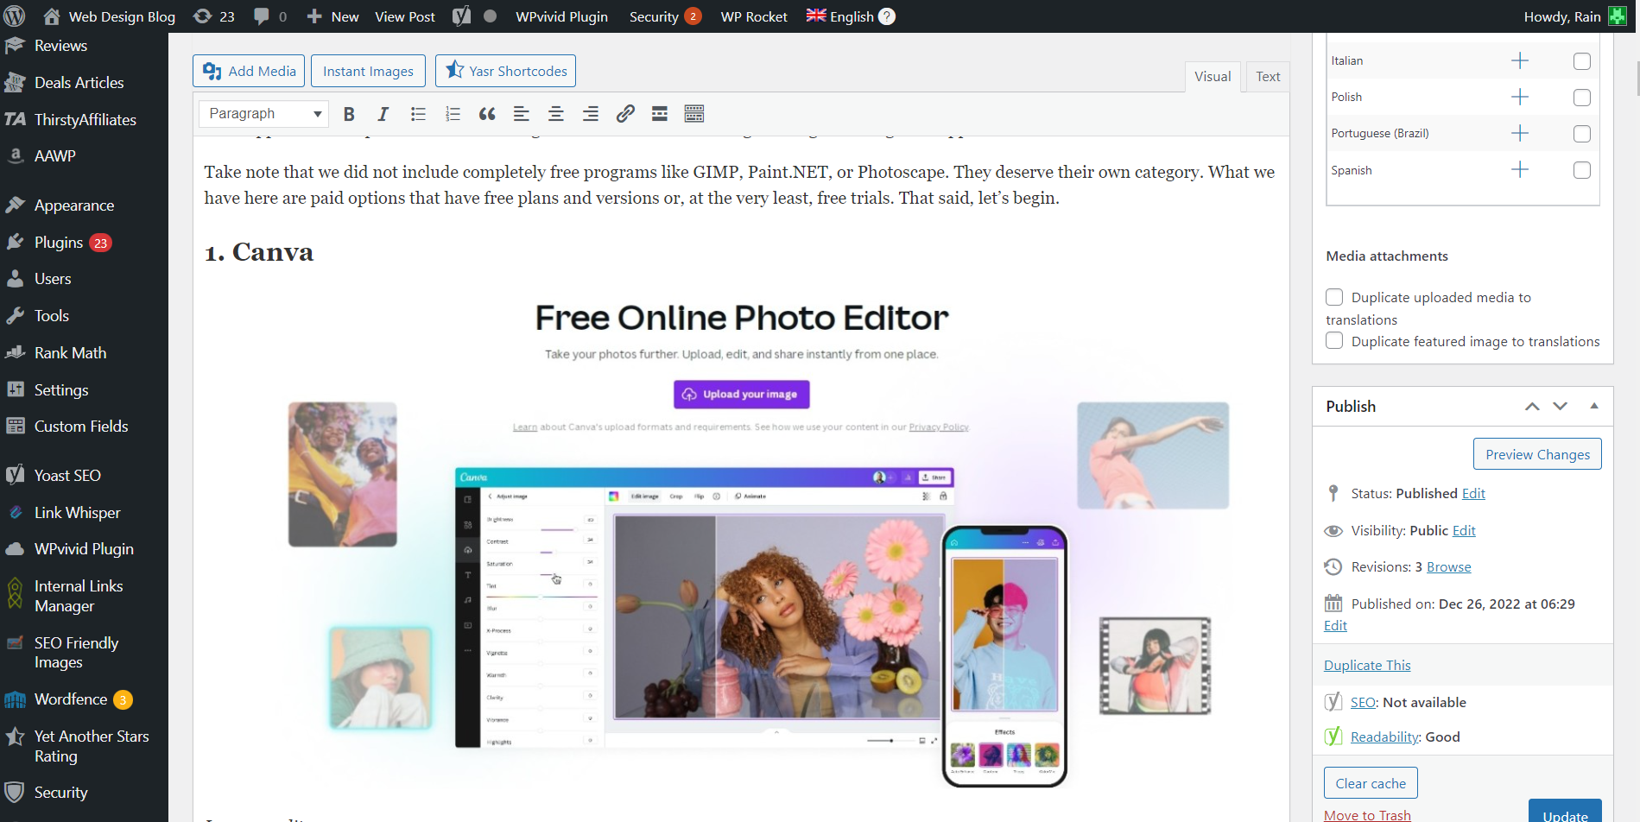Open the English language switcher
Screen dimensions: 1640x822
(x=840, y=16)
